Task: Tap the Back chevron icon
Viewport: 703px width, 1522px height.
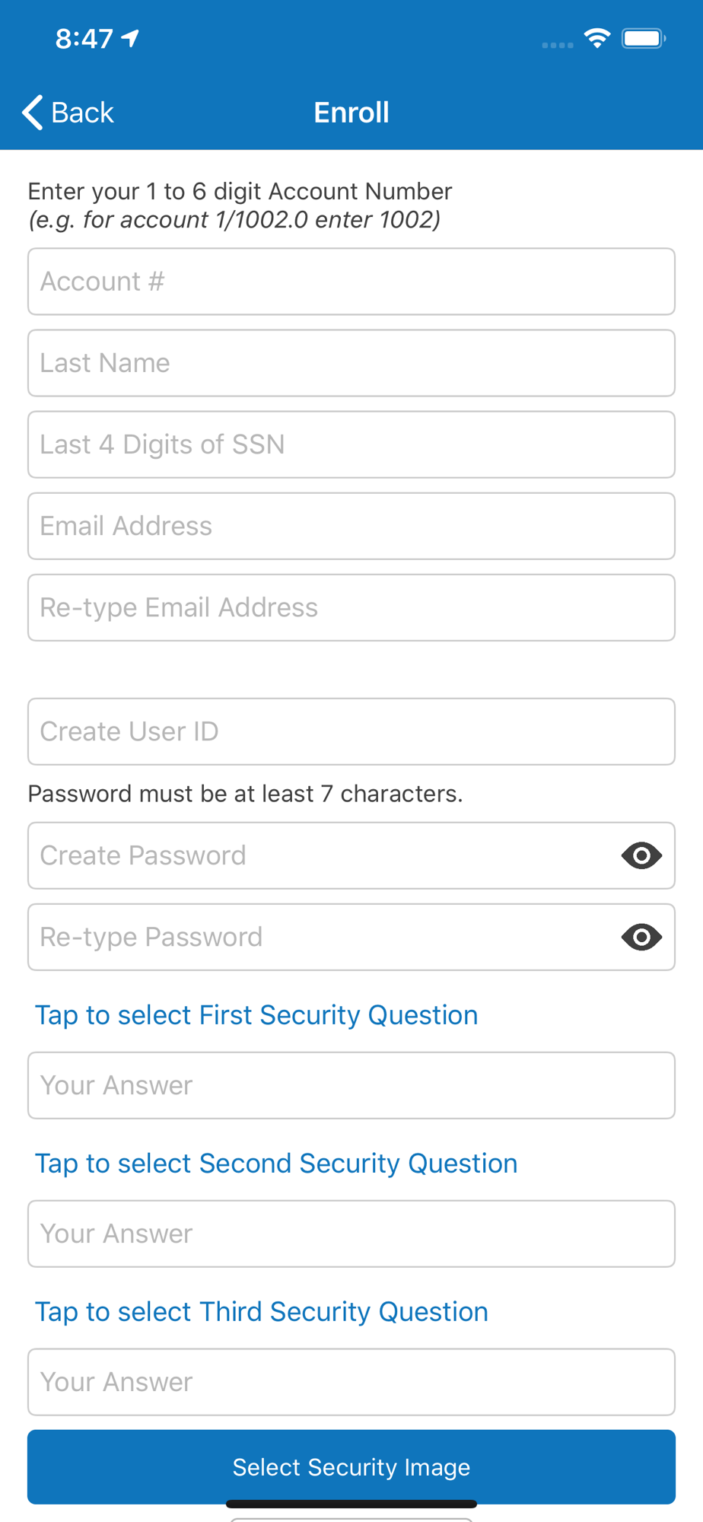Action: coord(32,113)
